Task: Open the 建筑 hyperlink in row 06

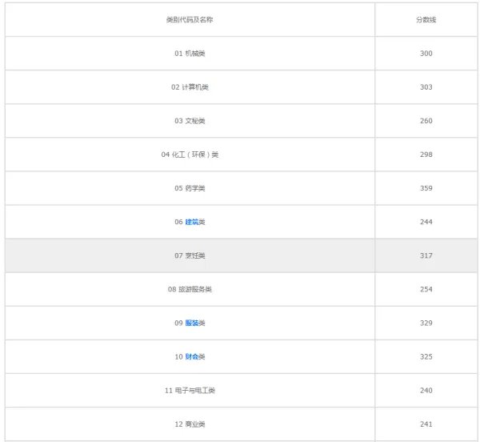Action: tap(192, 222)
